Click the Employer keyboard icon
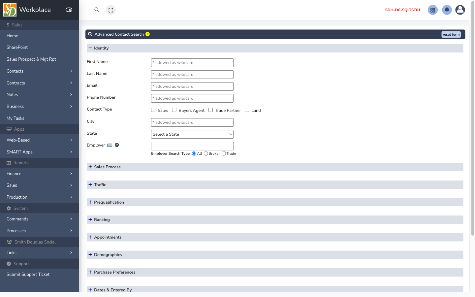475x297 pixels. 110,145
